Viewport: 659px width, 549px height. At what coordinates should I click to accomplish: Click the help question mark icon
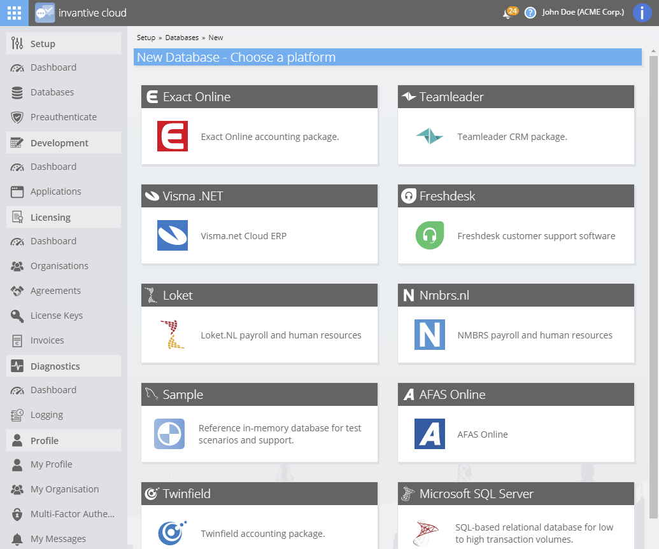[530, 13]
